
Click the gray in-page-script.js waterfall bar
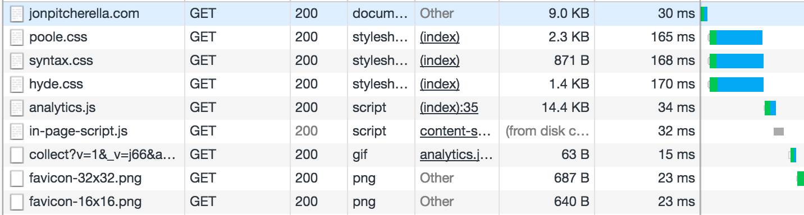point(779,132)
